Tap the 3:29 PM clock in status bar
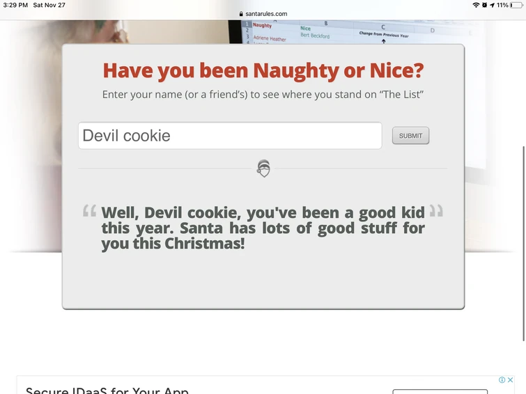This screenshot has width=526, height=394. pyautogui.click(x=15, y=5)
